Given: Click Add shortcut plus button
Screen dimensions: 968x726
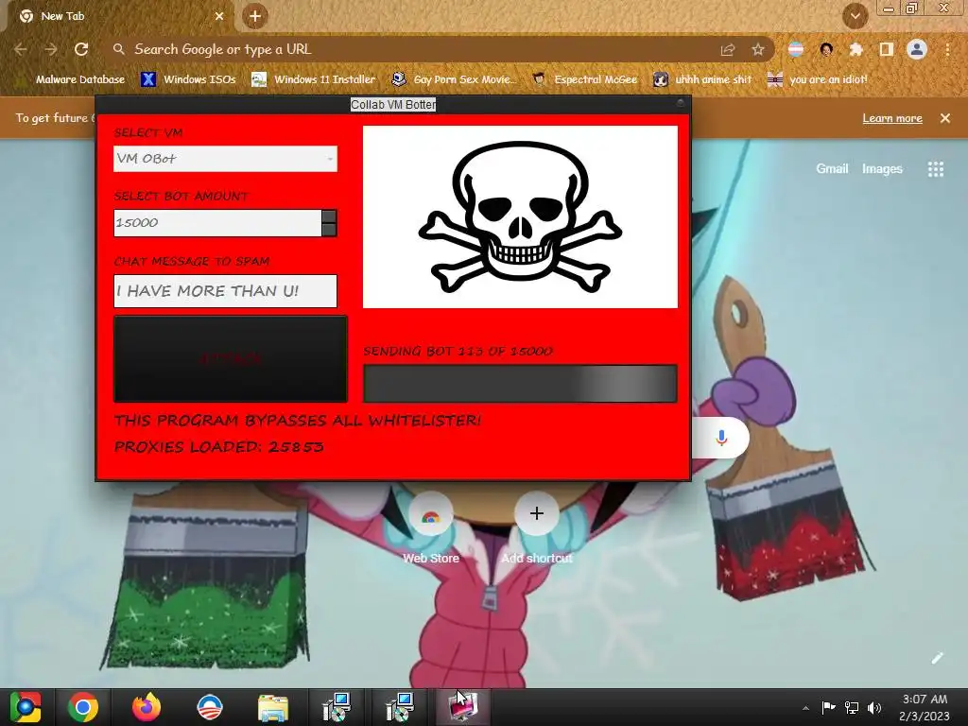Looking at the screenshot, I should 537,513.
